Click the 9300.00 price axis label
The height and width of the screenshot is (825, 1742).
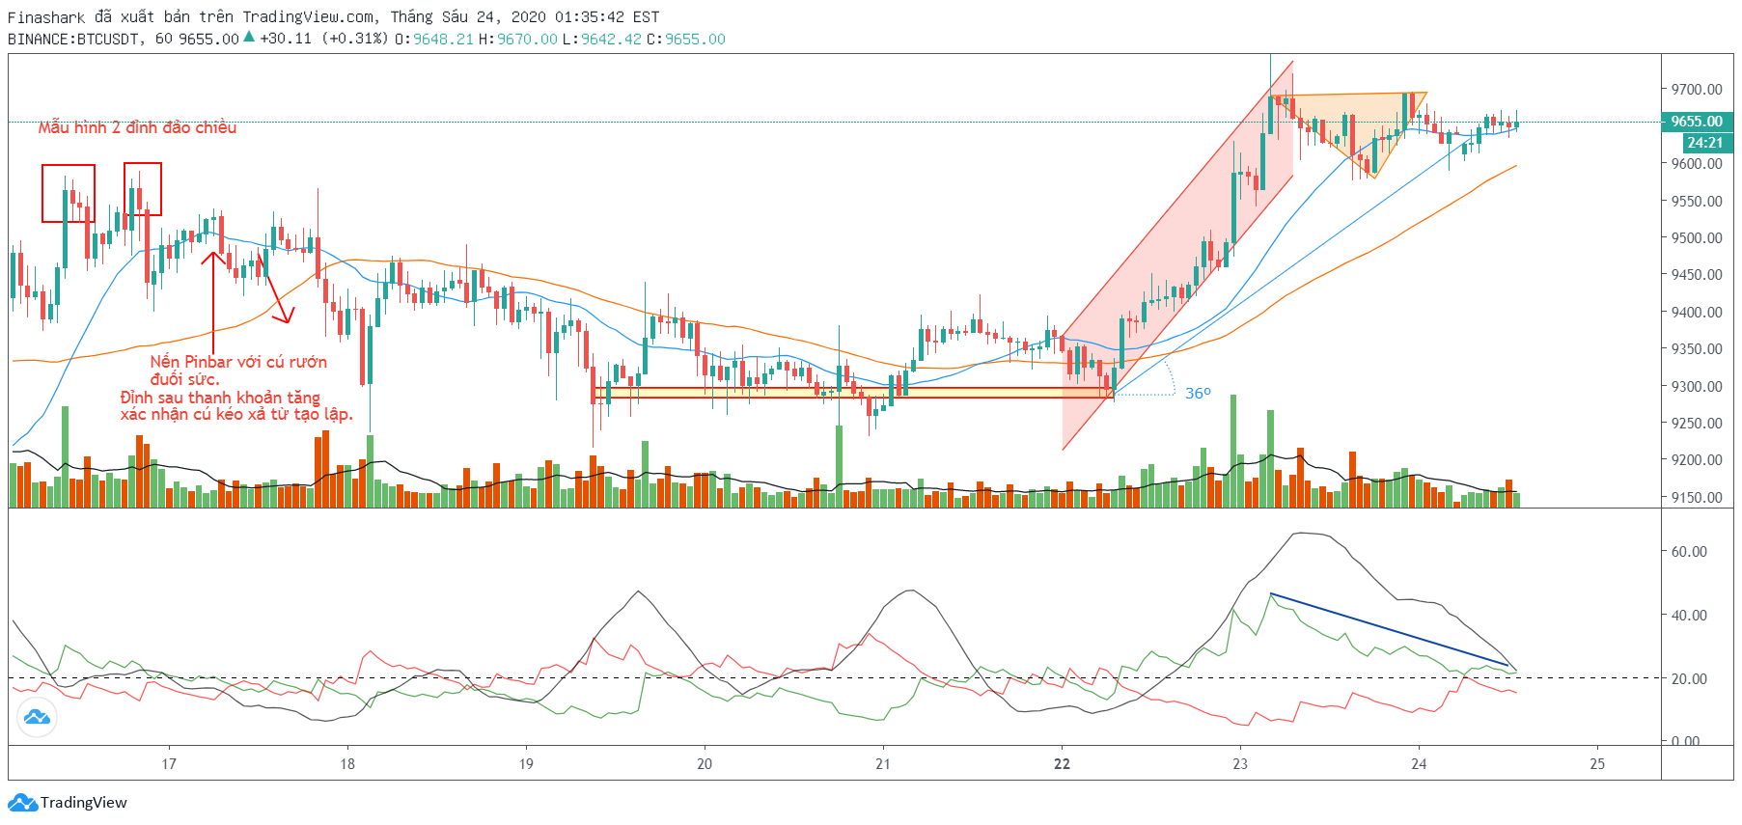pos(1697,387)
